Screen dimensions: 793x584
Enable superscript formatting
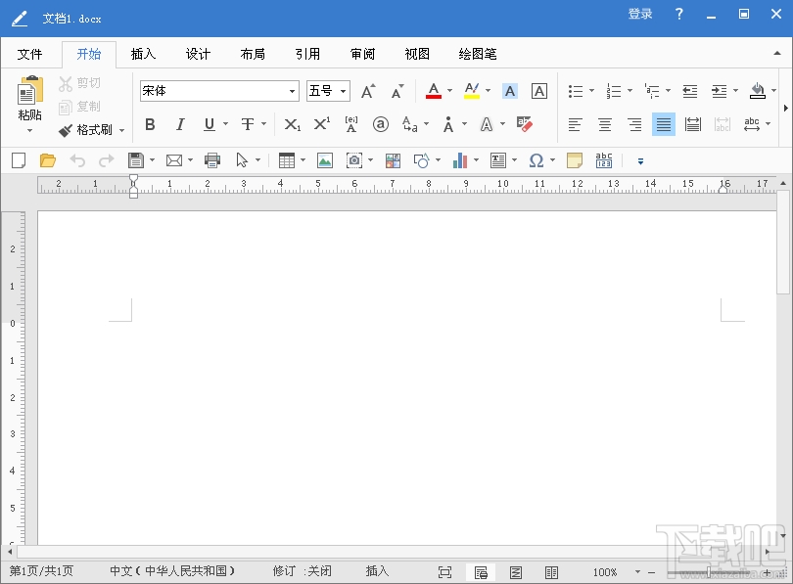[x=320, y=124]
